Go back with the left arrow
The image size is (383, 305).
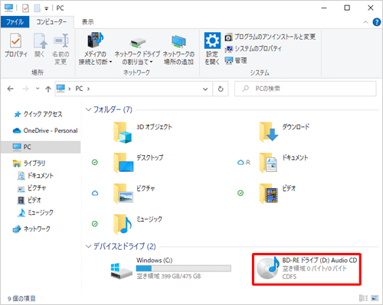coord(11,89)
